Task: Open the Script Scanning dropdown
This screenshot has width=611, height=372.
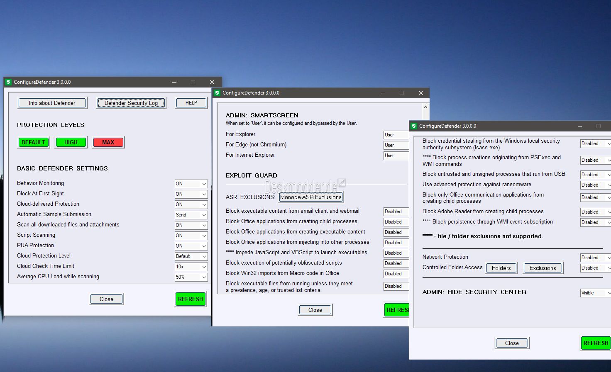Action: point(191,236)
